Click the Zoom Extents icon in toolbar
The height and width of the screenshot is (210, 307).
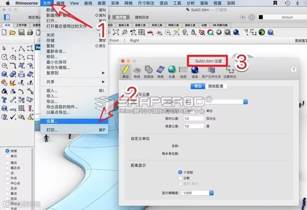116,32
